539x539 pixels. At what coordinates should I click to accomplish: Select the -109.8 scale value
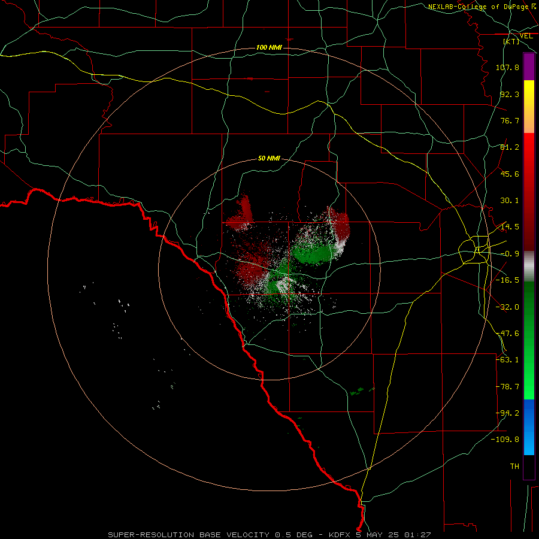(x=505, y=440)
